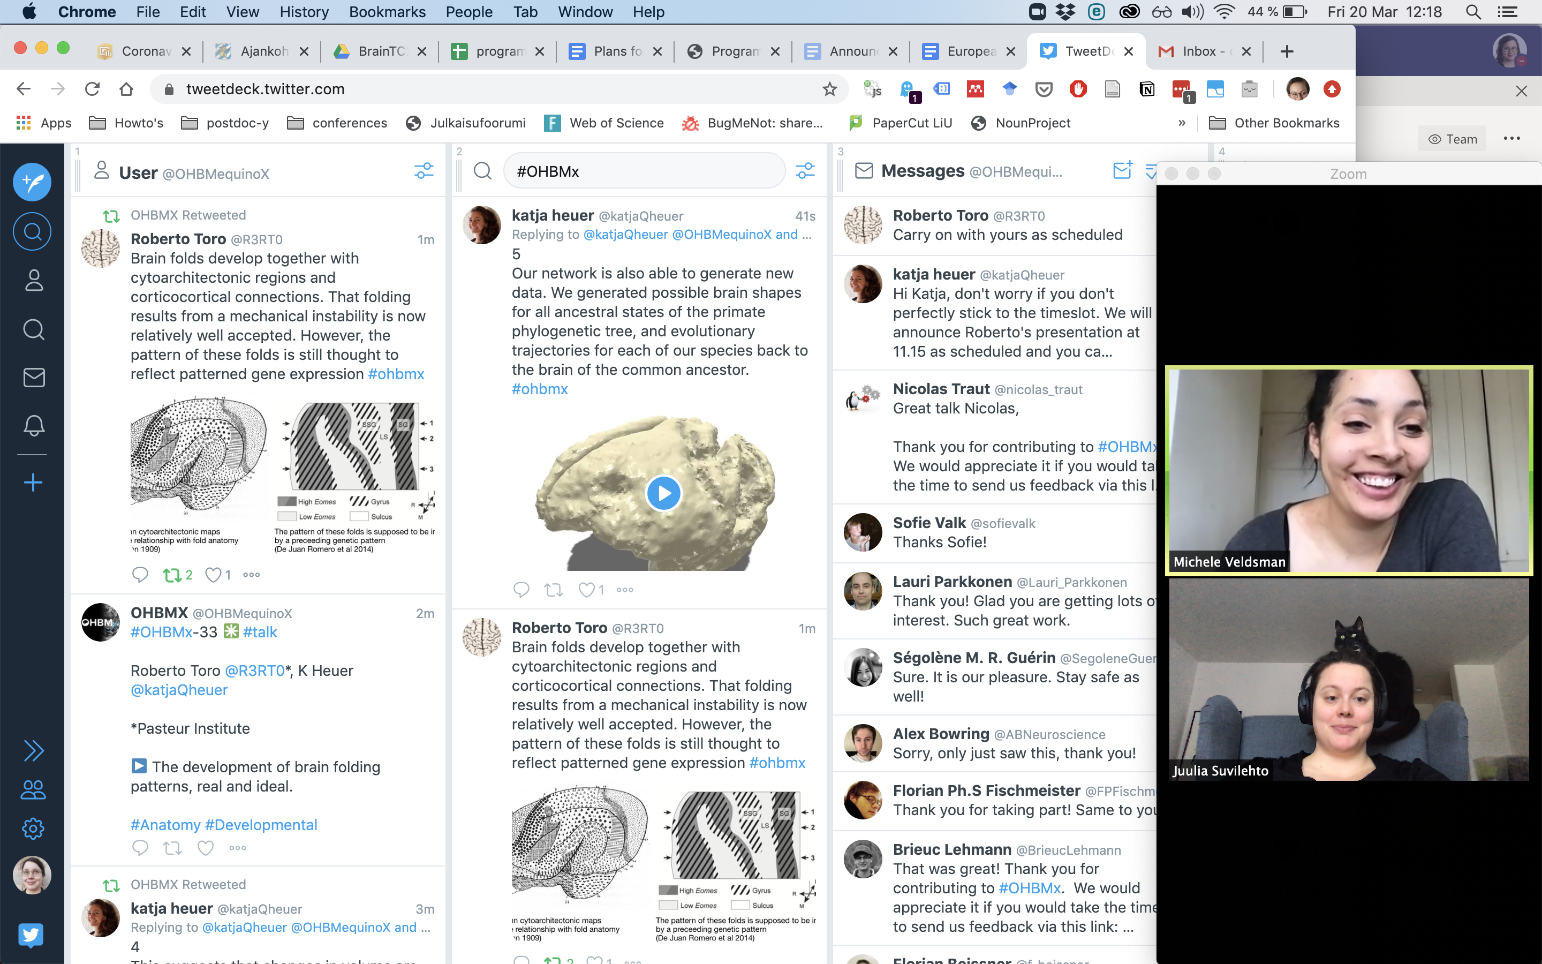
Task: Open Chrome's Bookmarks menu
Action: click(x=387, y=11)
